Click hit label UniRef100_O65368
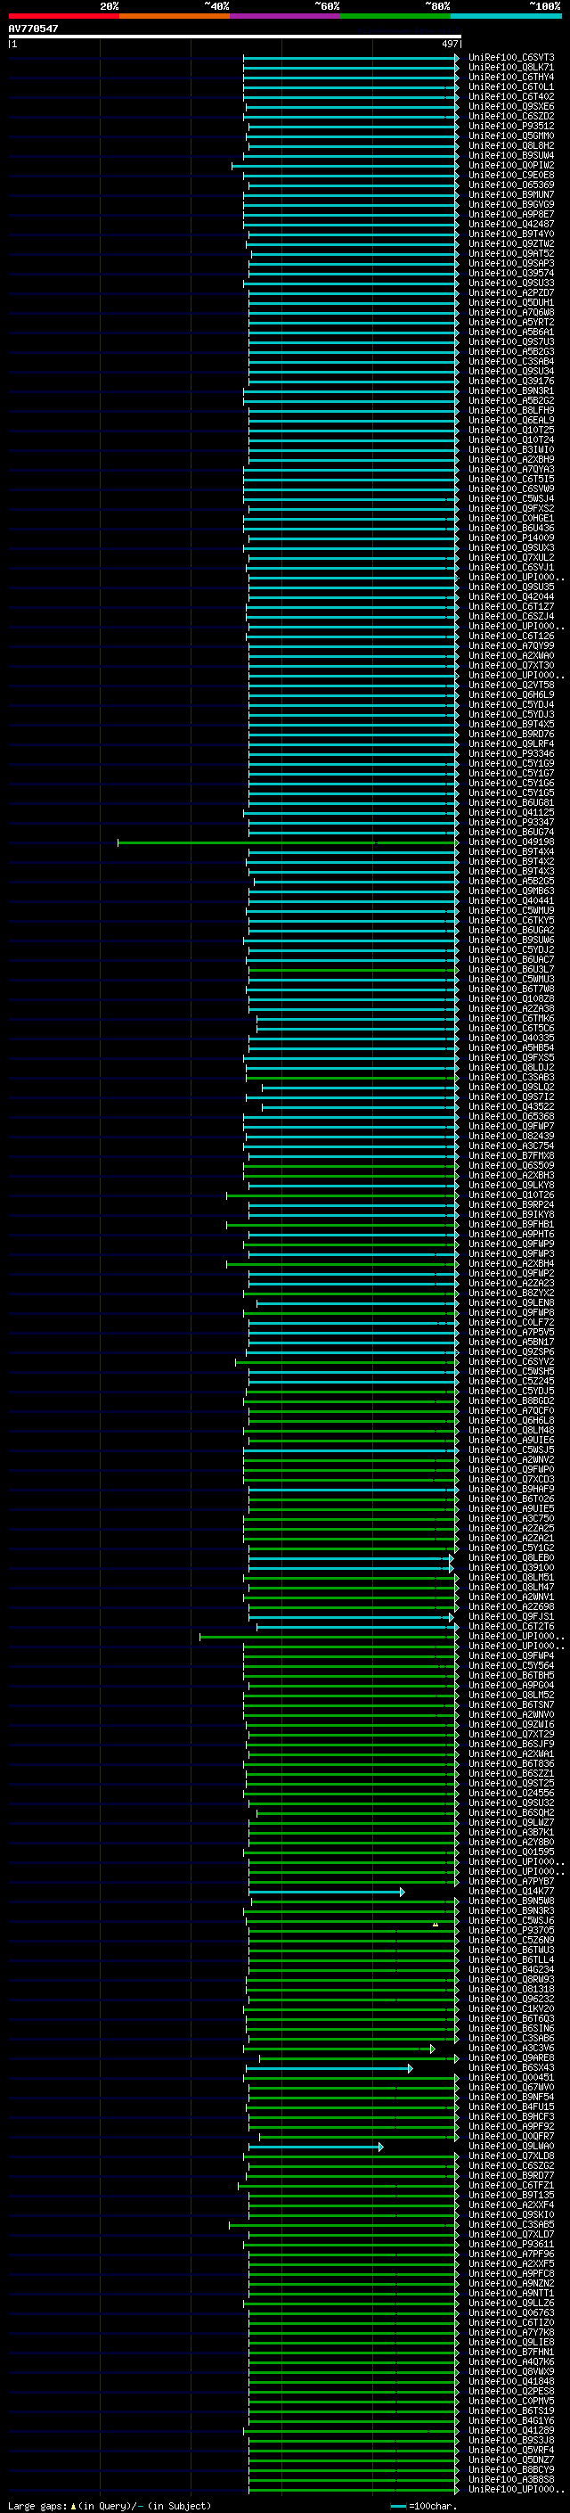570x2513 pixels. tap(511, 1117)
